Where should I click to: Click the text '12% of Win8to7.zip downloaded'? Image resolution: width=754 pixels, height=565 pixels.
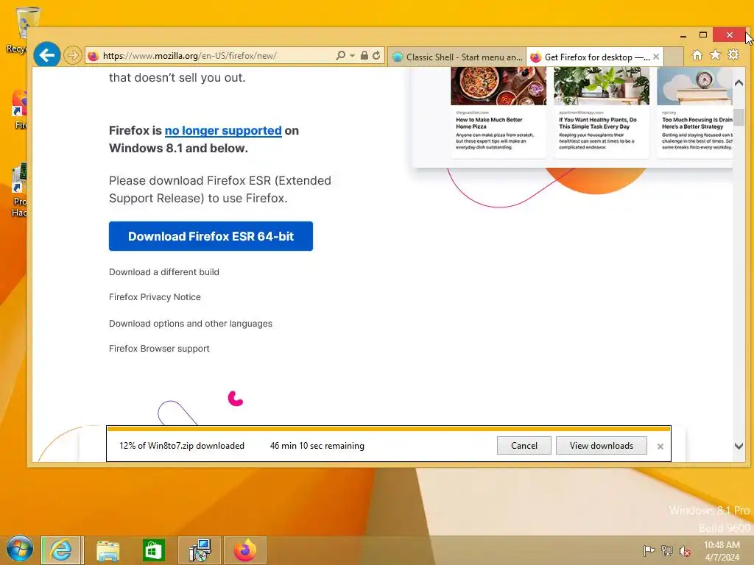pos(182,446)
